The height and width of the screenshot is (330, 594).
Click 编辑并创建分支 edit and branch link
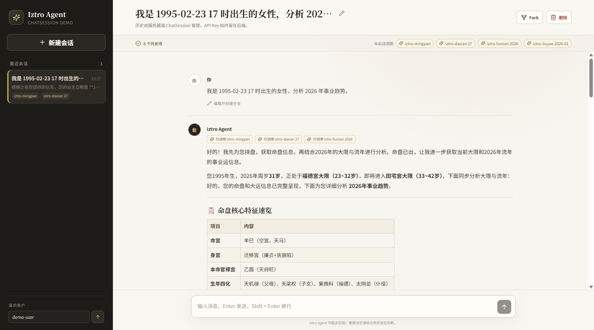[x=224, y=103]
